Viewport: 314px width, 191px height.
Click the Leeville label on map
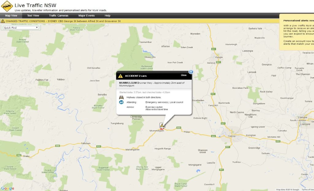211,163
